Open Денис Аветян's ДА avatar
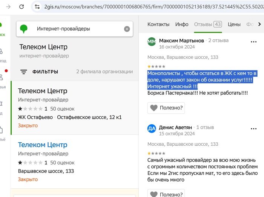 152,128
